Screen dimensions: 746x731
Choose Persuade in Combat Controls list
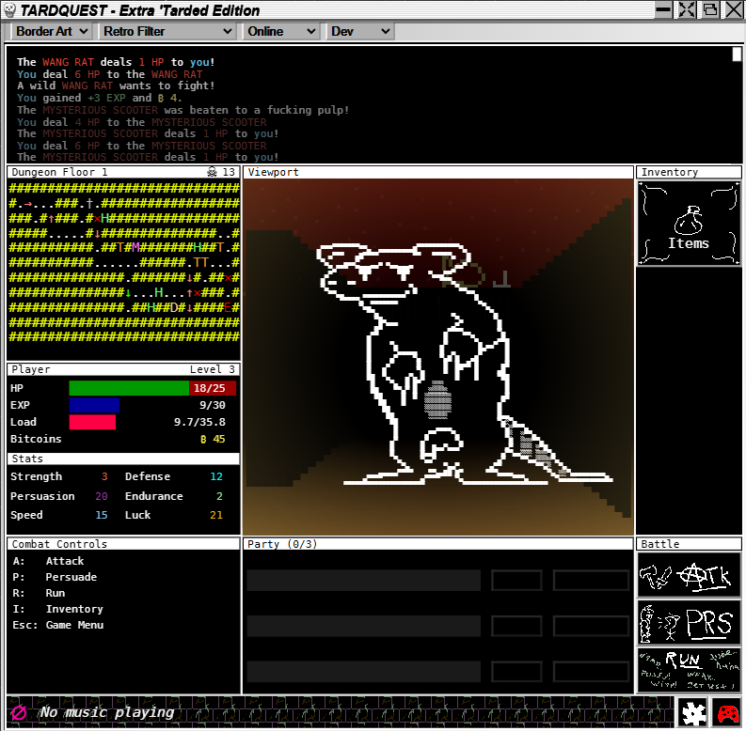click(x=71, y=577)
